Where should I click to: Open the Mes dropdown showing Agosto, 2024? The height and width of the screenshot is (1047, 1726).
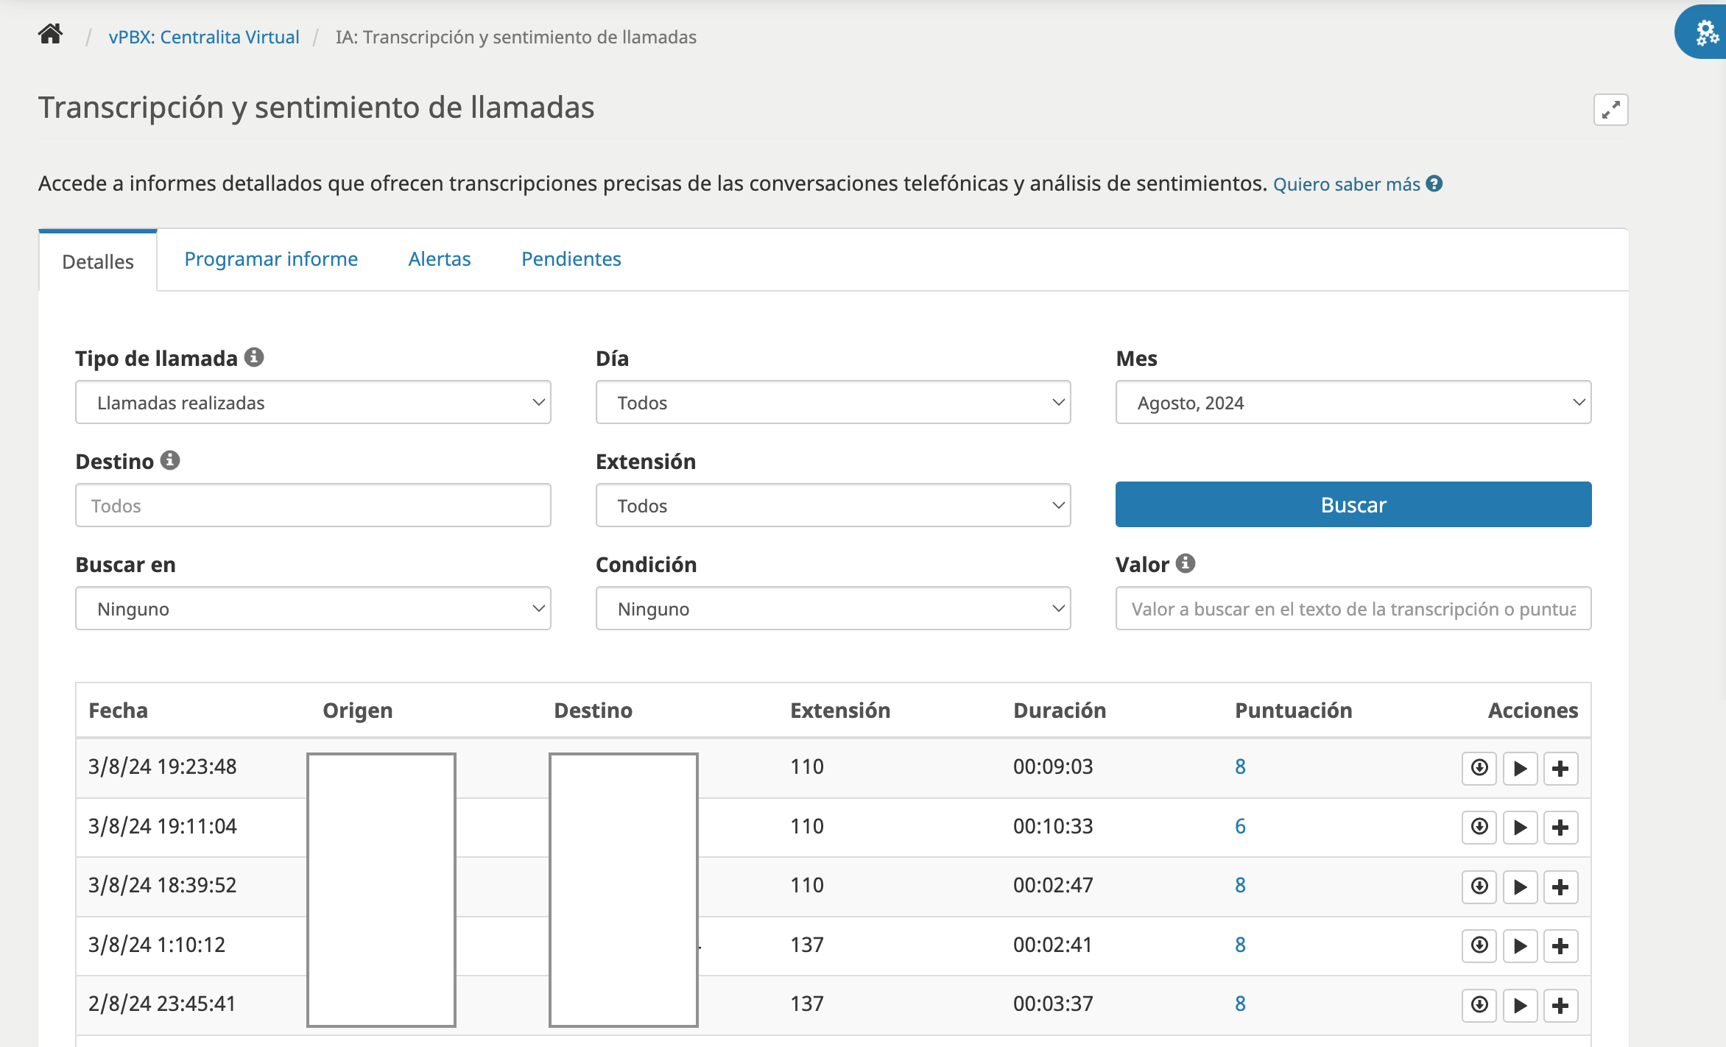[x=1353, y=402]
